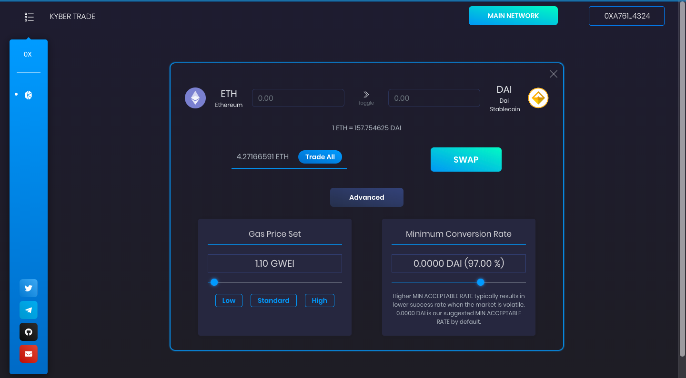Click the KYBER TRADE title text
Screen dimensions: 686x378
pos(72,17)
